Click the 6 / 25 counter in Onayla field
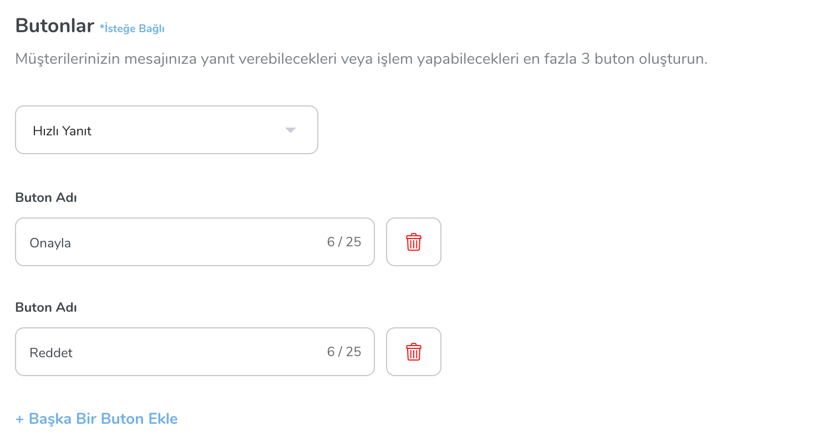 coord(344,242)
